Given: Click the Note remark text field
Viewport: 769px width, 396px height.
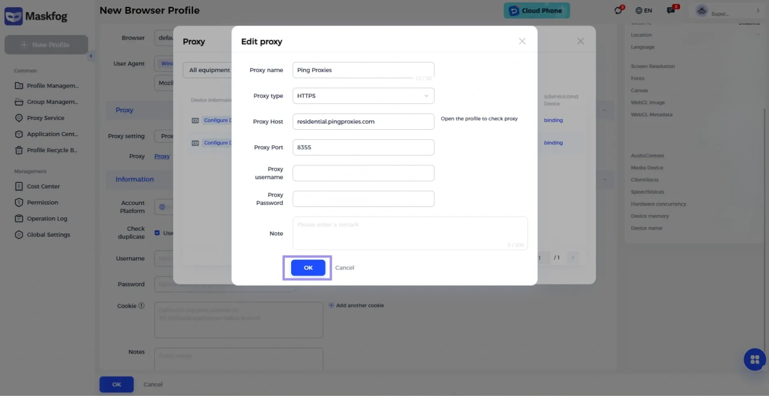Looking at the screenshot, I should coord(410,233).
